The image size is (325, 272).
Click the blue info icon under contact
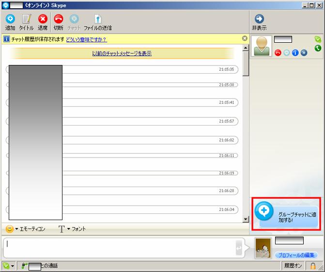coord(295,53)
